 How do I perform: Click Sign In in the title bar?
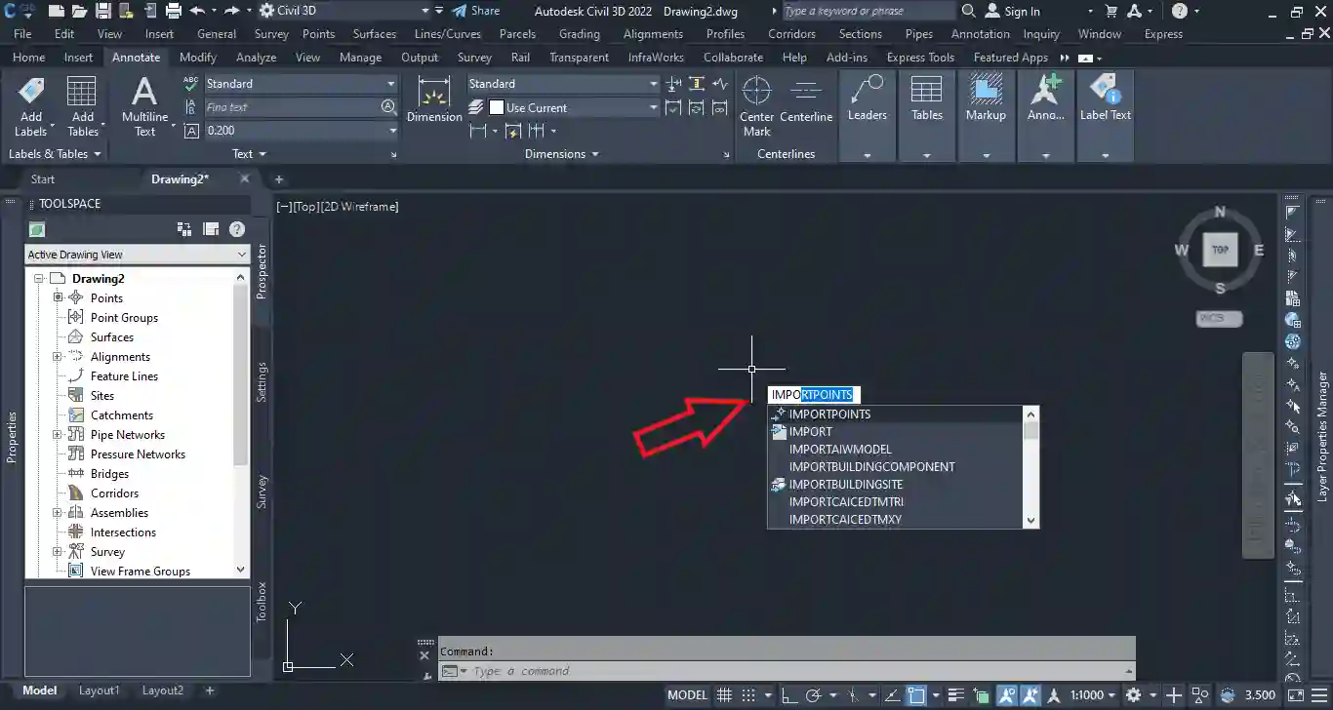point(1021,12)
